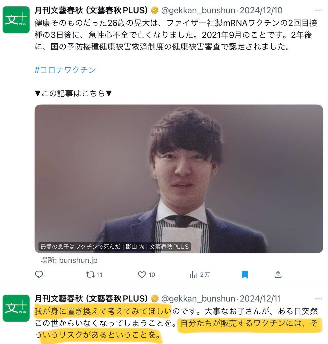View analytics showing 2万 views
328x344 pixels.
click(x=200, y=275)
